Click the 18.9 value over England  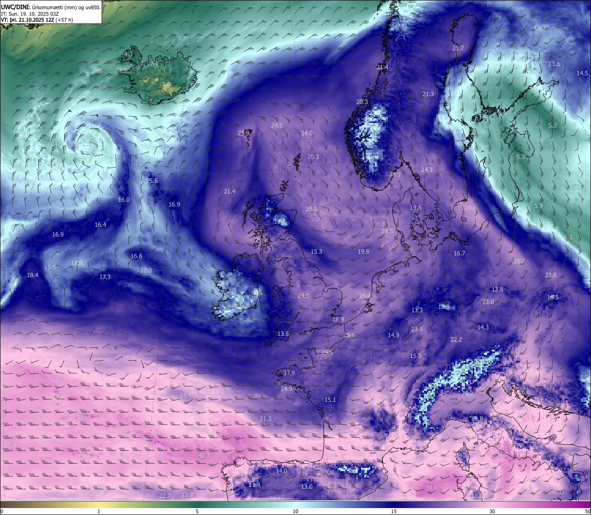click(x=338, y=319)
